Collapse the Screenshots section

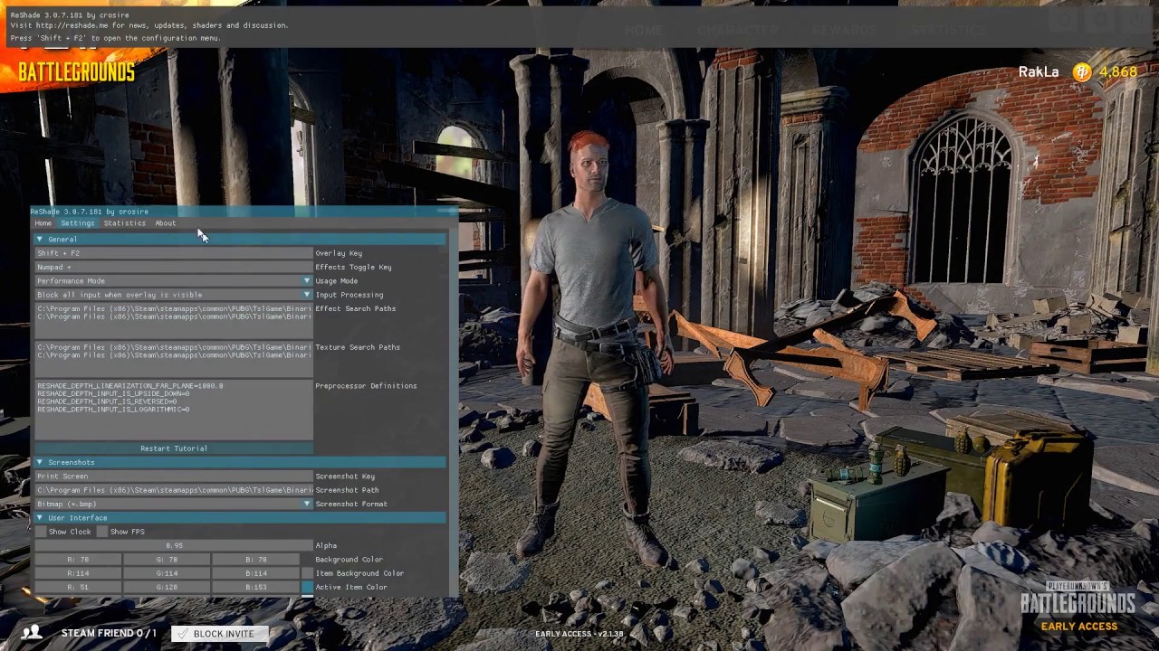240,462
